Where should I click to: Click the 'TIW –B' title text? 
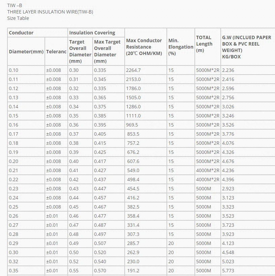14,5
